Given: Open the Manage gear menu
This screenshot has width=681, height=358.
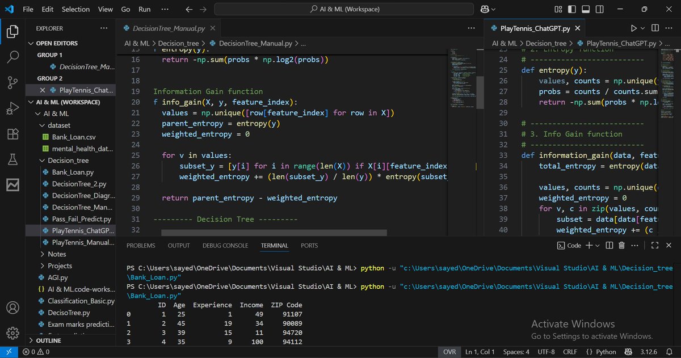Looking at the screenshot, I should tap(12, 333).
